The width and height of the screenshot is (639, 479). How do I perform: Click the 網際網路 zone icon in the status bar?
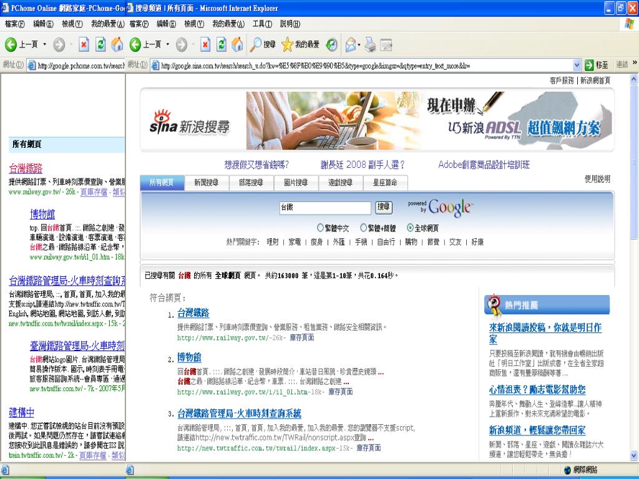pos(567,470)
